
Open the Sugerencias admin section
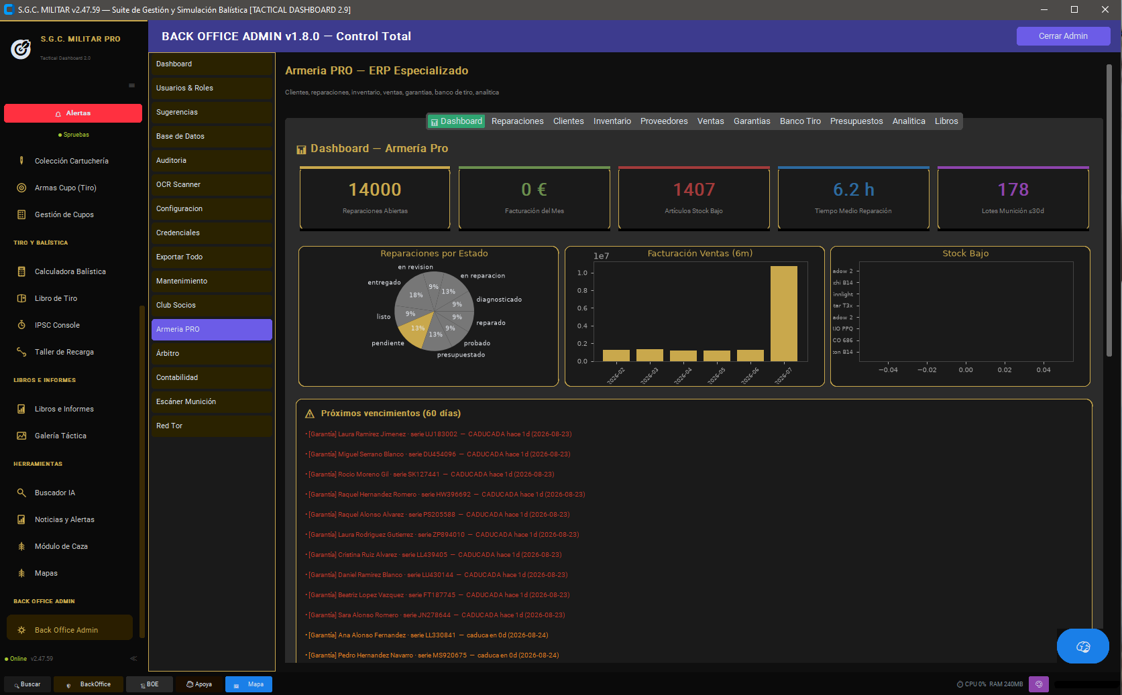point(212,112)
